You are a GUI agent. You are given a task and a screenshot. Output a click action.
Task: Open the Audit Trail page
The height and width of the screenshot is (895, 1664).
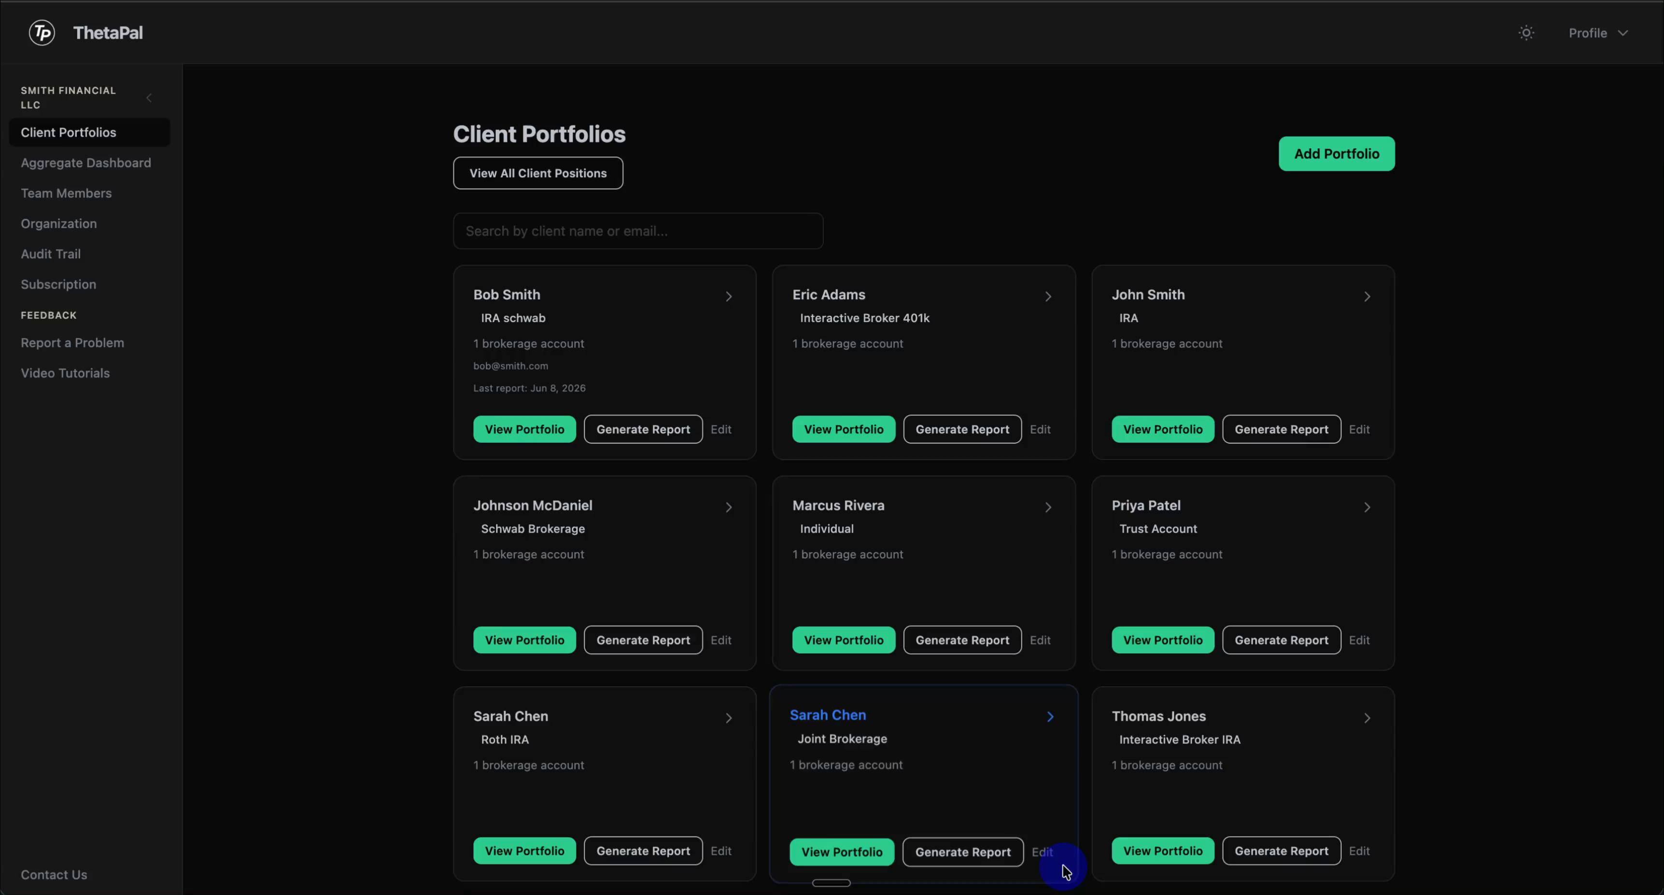[x=50, y=254]
